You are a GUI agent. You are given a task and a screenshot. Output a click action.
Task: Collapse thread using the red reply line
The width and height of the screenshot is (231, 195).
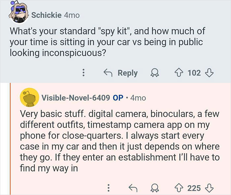coord(11,138)
